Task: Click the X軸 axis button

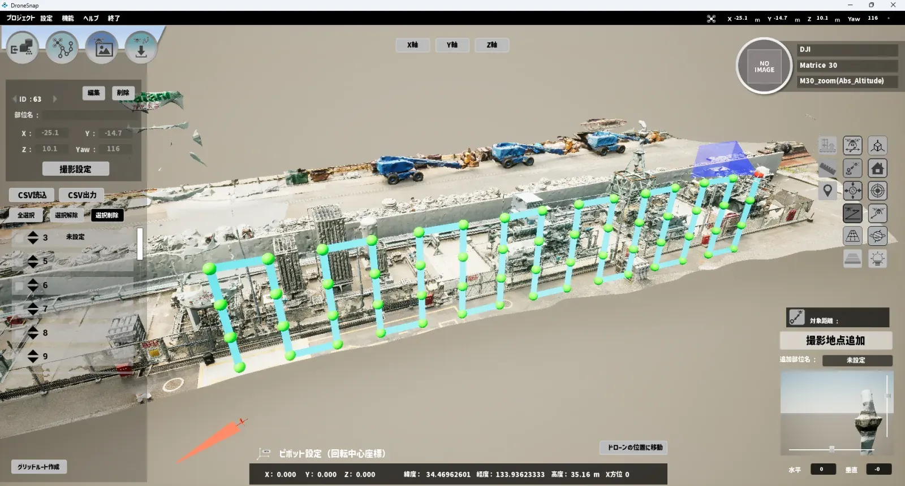Action: pos(412,45)
